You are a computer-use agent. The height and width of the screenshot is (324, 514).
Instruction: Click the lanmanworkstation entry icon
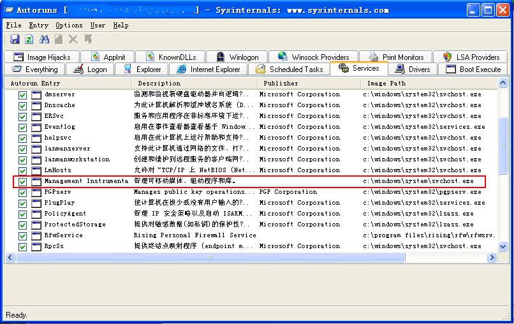point(36,160)
